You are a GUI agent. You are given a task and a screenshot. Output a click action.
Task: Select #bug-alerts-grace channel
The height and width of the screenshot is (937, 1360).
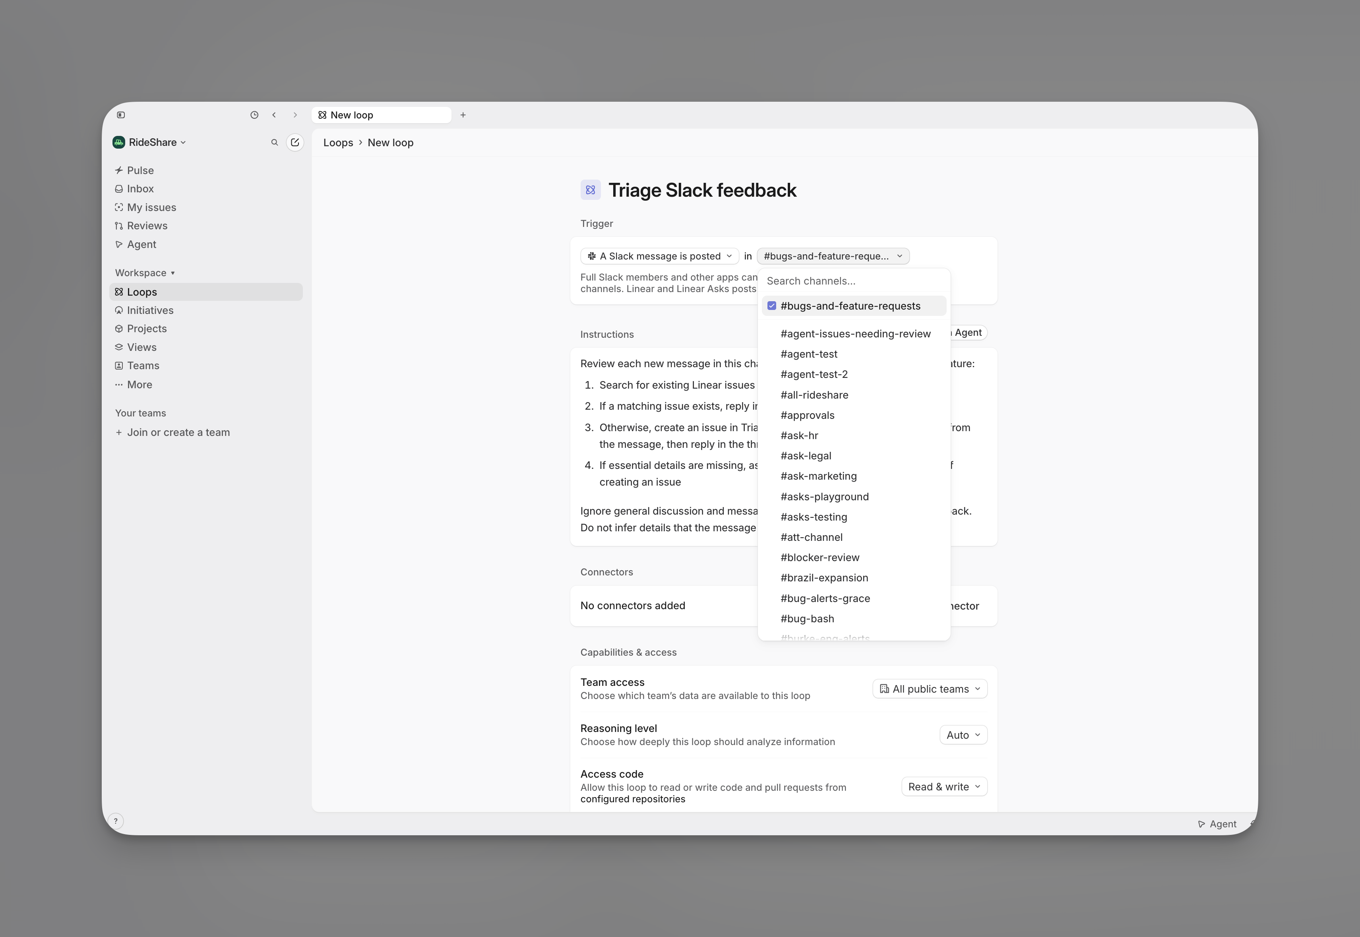tap(854, 598)
